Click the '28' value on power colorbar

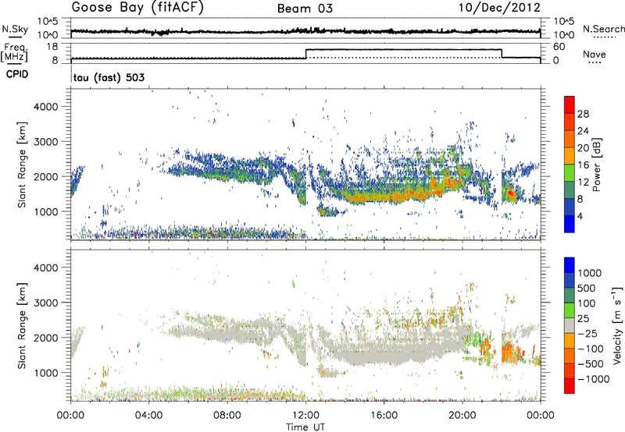(583, 114)
